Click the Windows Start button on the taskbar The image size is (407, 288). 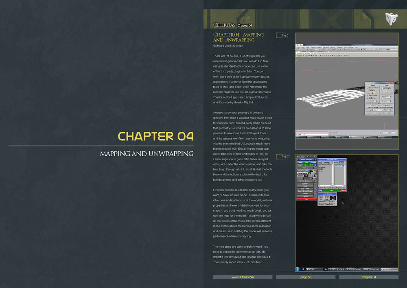(x=297, y=269)
